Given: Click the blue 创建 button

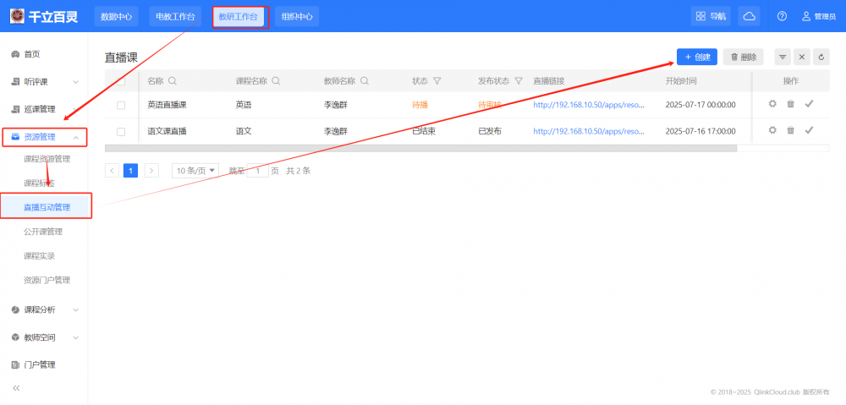Looking at the screenshot, I should (x=697, y=57).
